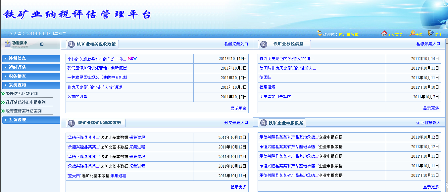Screen dimensions: 448x192
Task: Open the 分局采集入口 link
Action: click(236, 123)
